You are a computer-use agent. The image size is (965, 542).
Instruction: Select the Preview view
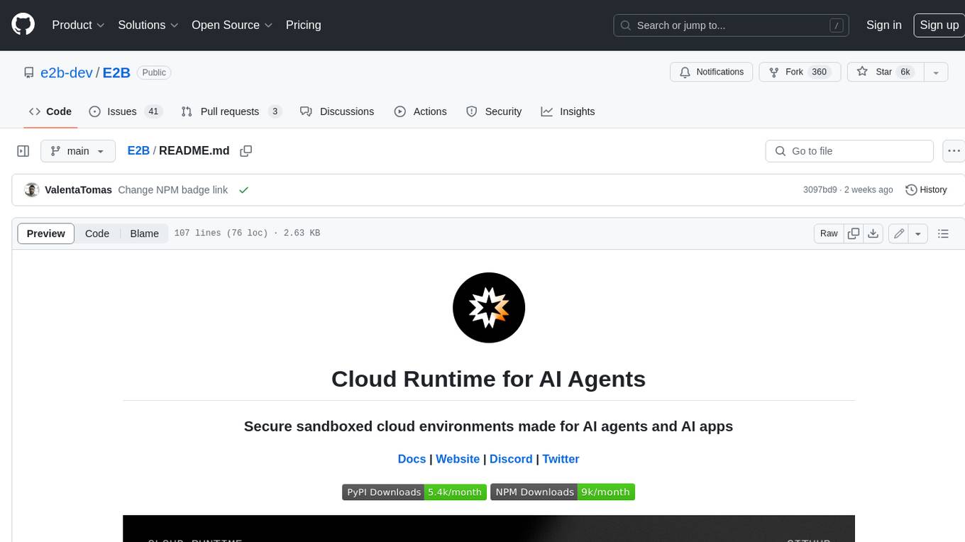pyautogui.click(x=46, y=233)
